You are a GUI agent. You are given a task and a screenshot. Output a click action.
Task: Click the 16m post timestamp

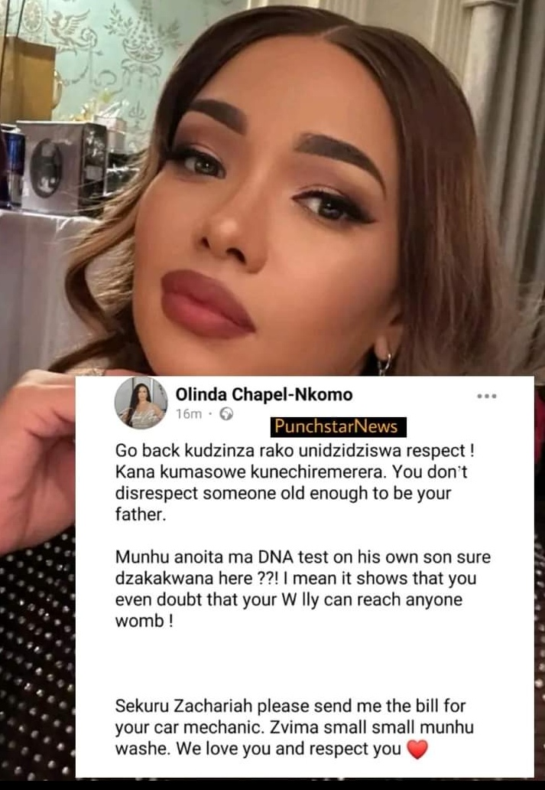188,414
